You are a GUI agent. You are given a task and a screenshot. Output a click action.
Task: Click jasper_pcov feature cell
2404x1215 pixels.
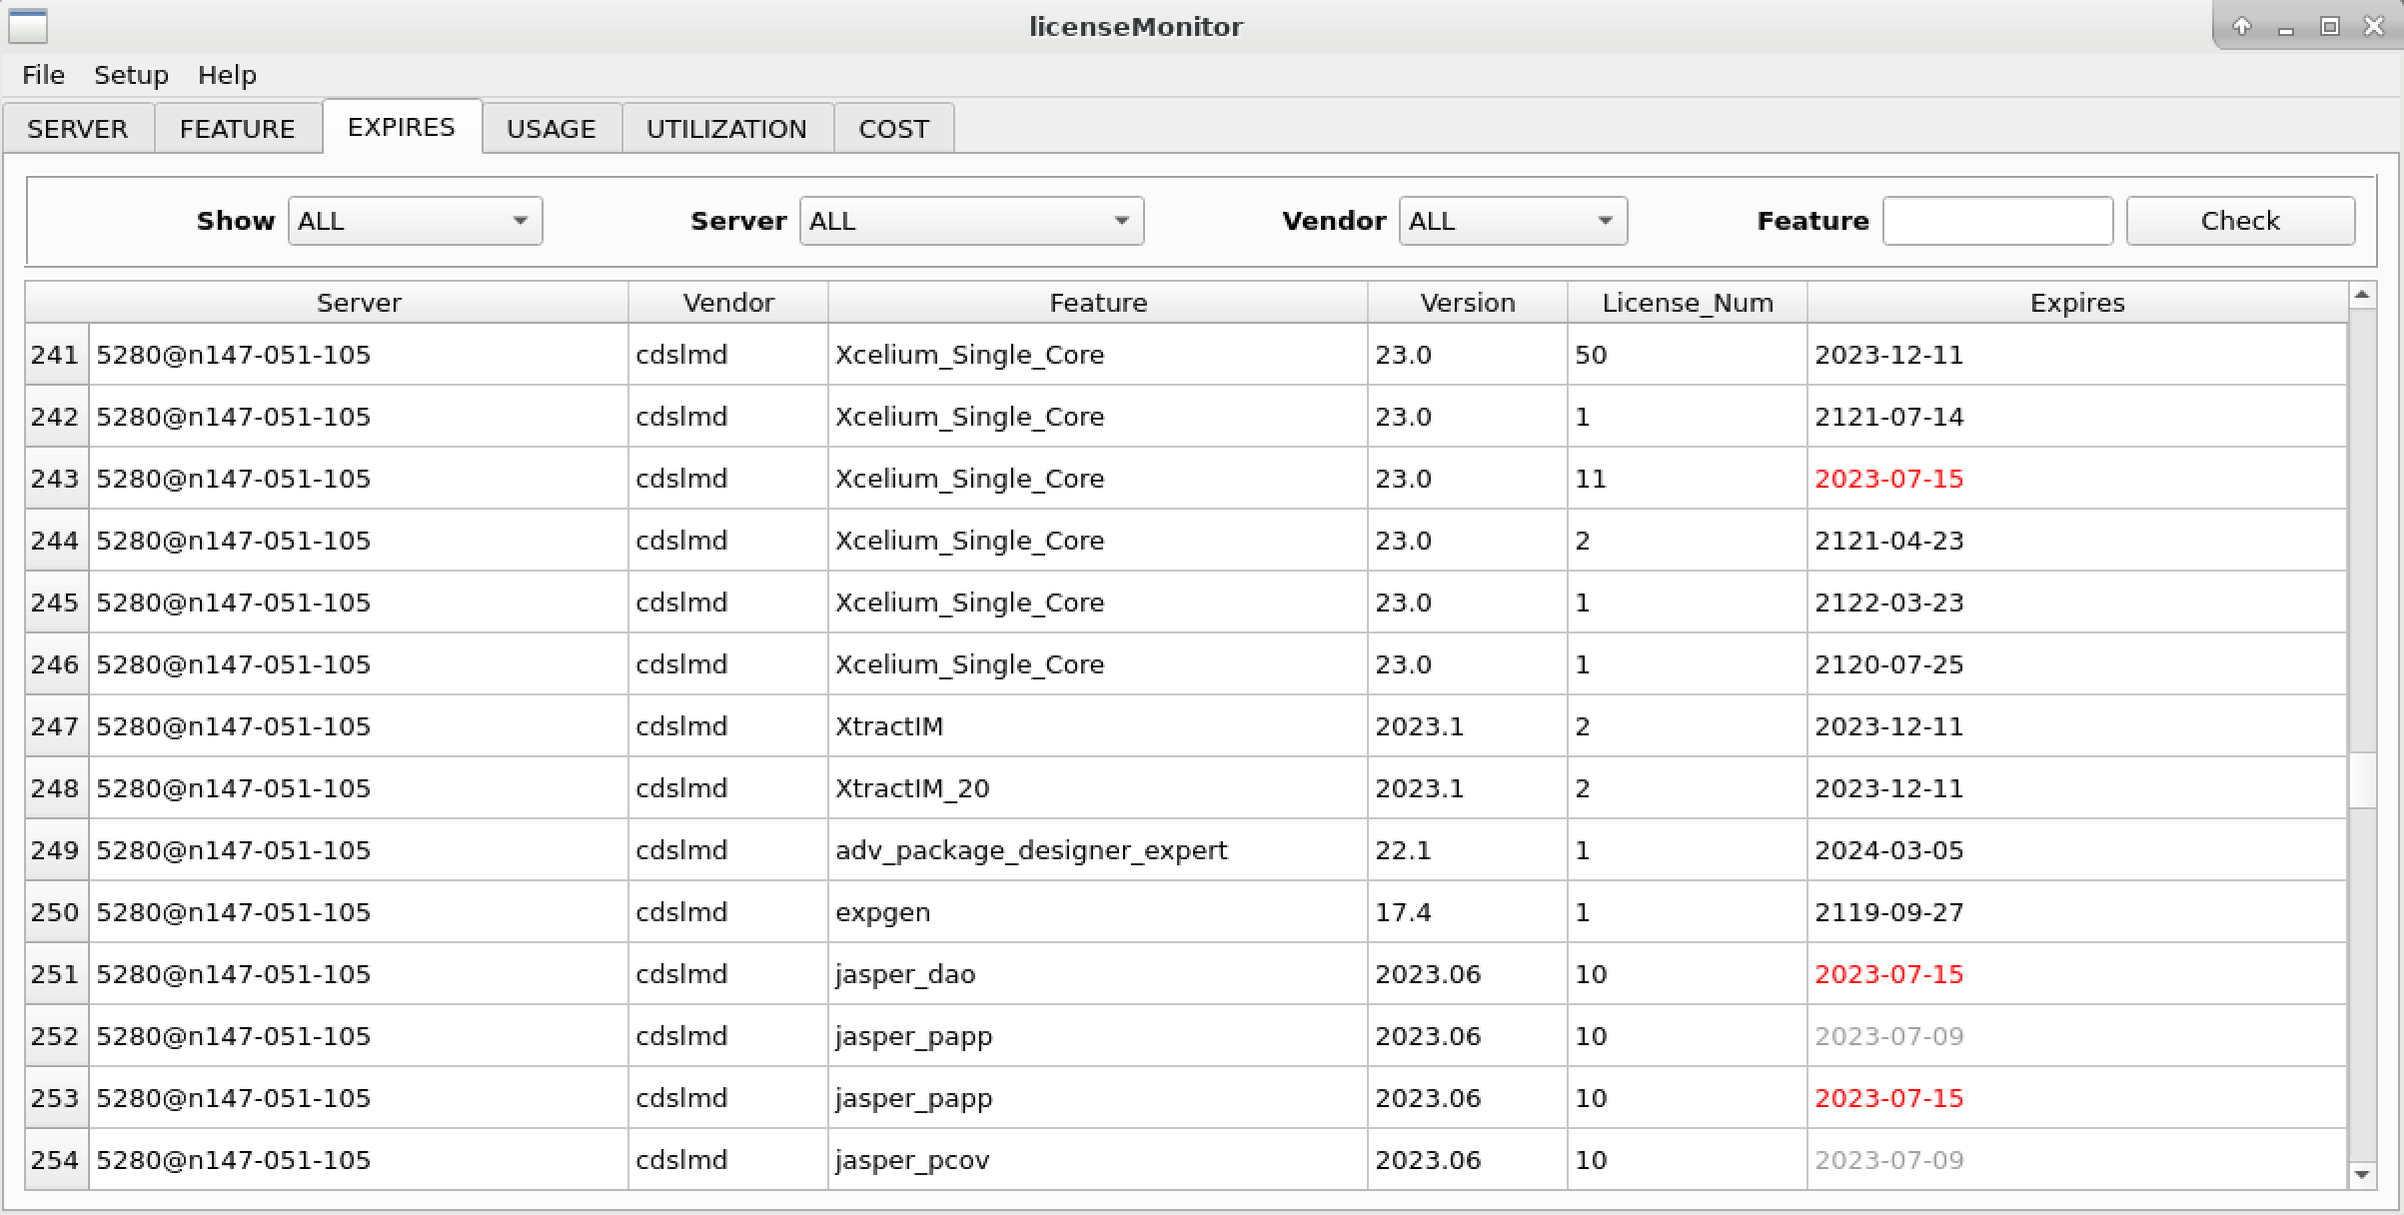point(1098,1160)
